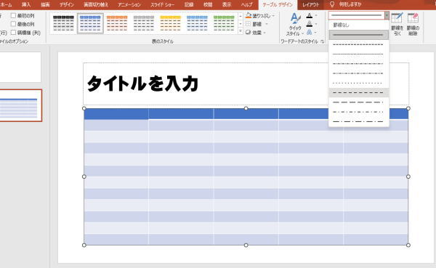Switch to the スライド ショー tab
The width and height of the screenshot is (436, 268).
coord(163,5)
